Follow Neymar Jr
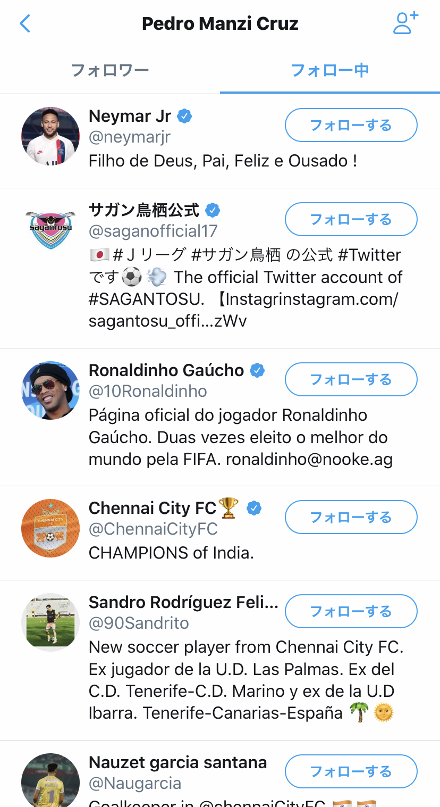440x807 pixels. click(351, 125)
